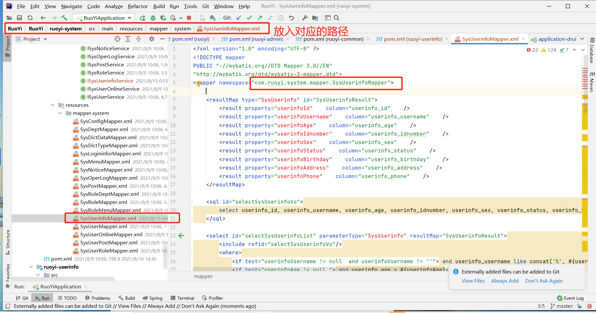Click the resources breadcrumb in navigation bar
Screen dimensions: 596x313
click(131, 28)
